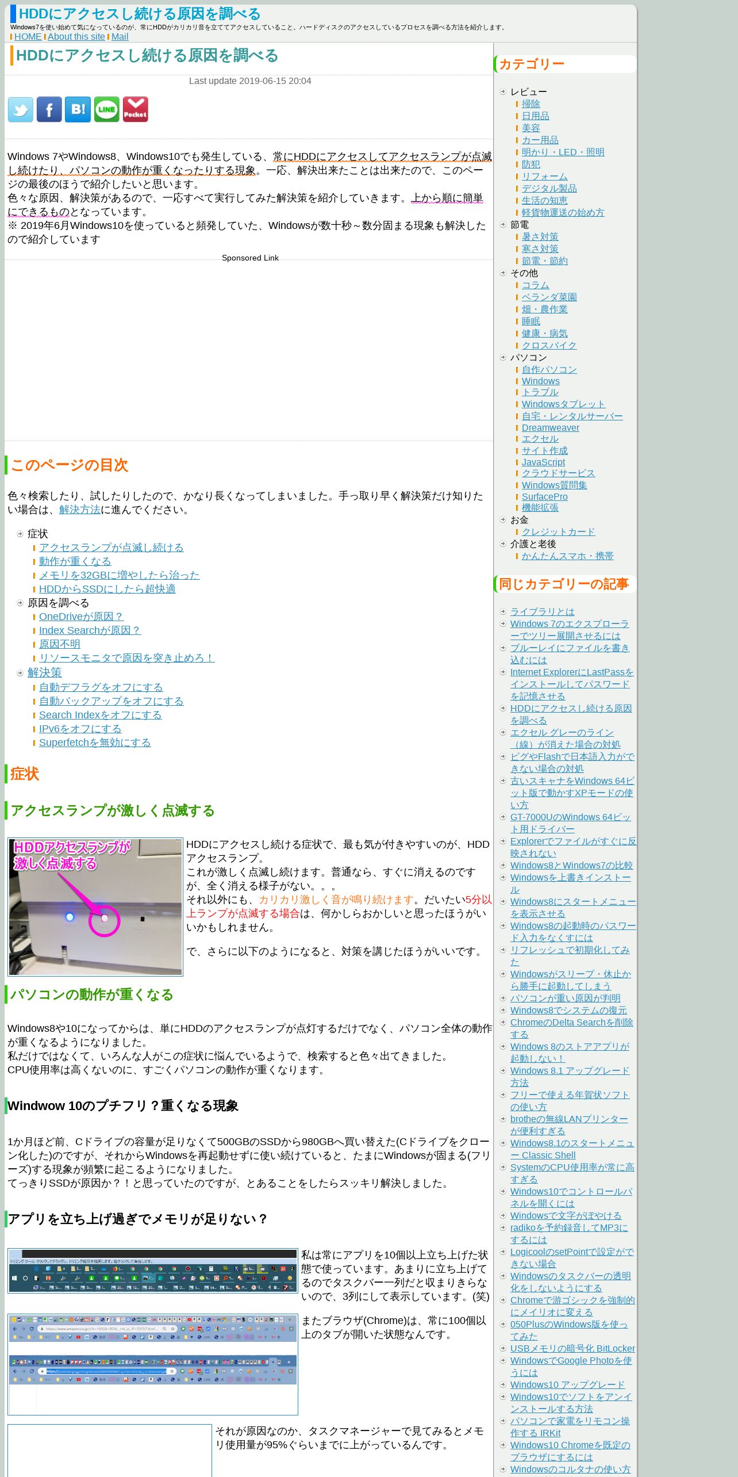Jump to Index Searchが原因？ section
This screenshot has height=1477, width=738.
pyautogui.click(x=90, y=630)
